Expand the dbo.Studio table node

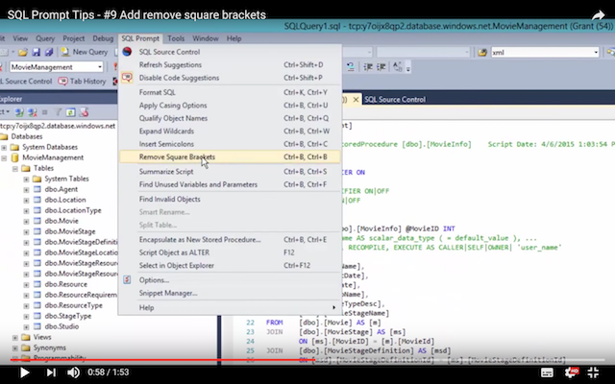coord(26,326)
